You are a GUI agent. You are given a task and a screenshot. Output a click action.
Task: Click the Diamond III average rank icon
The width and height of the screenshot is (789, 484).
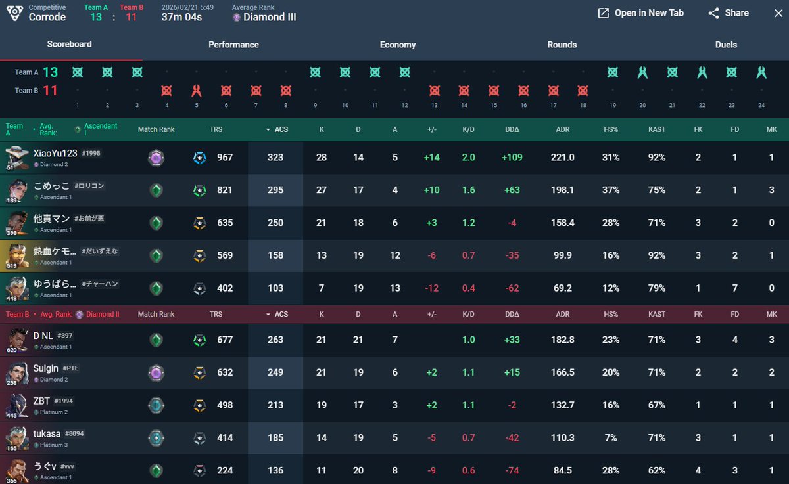pos(237,18)
